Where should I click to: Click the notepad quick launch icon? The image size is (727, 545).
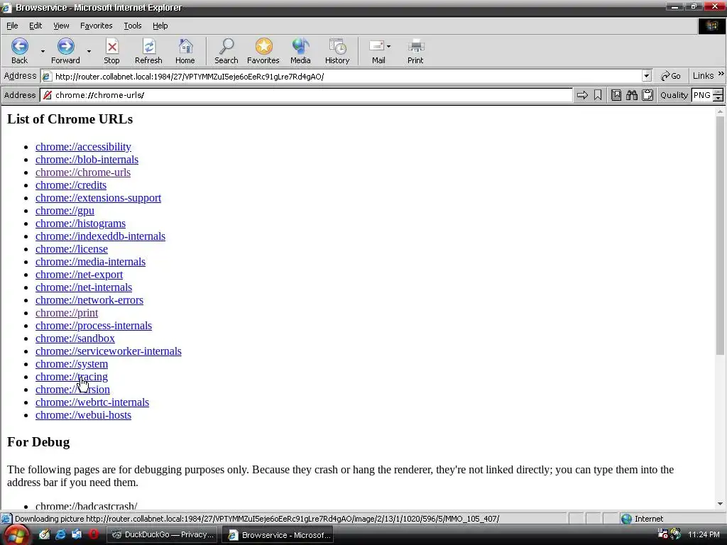44,534
